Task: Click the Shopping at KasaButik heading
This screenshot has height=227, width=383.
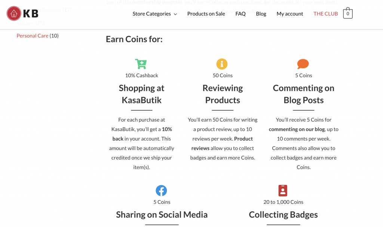Action: [x=141, y=94]
